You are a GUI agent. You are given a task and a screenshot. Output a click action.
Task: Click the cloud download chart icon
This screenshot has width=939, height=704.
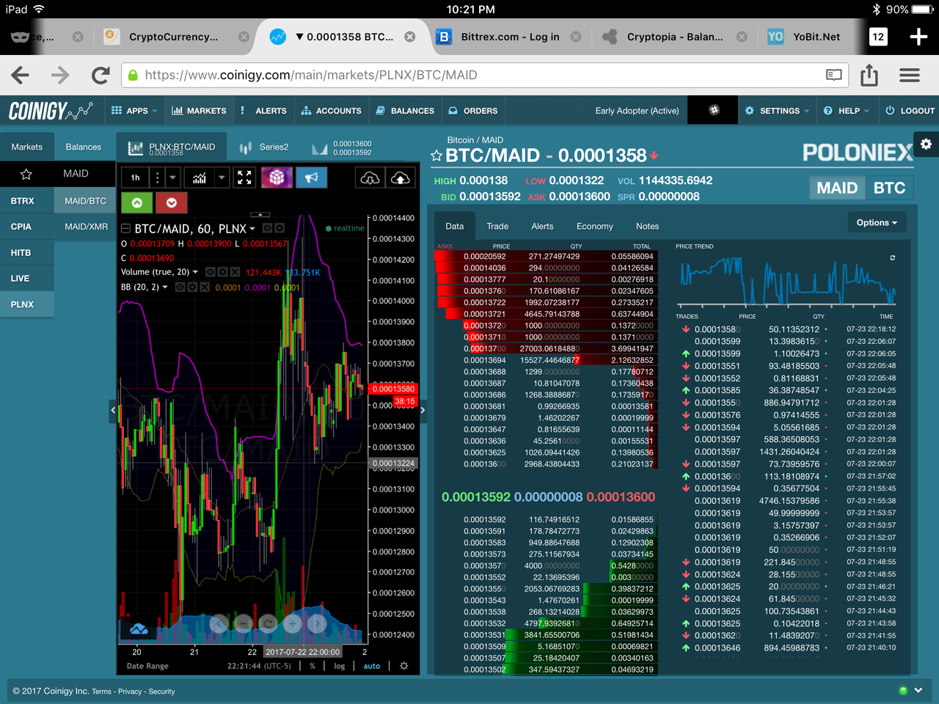(370, 177)
